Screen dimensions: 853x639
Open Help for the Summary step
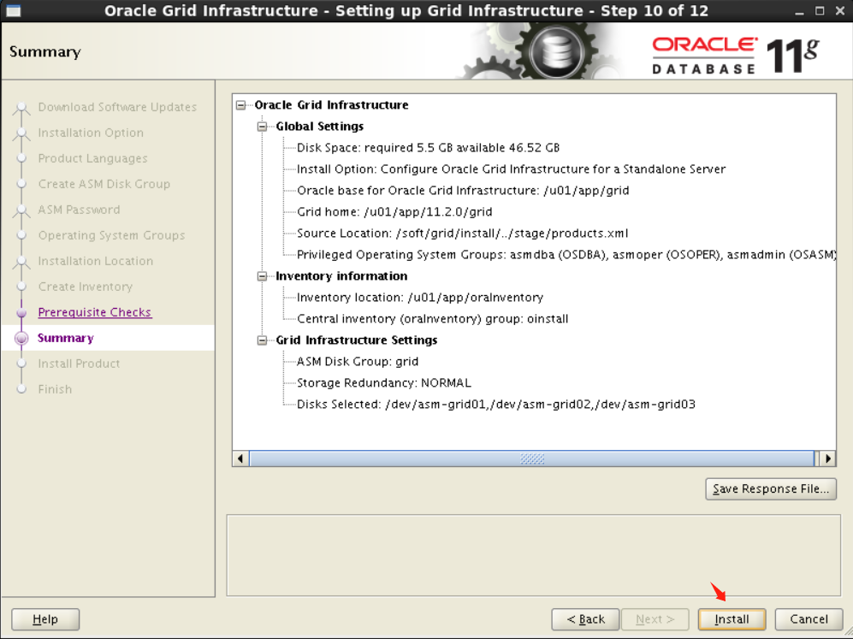(44, 618)
